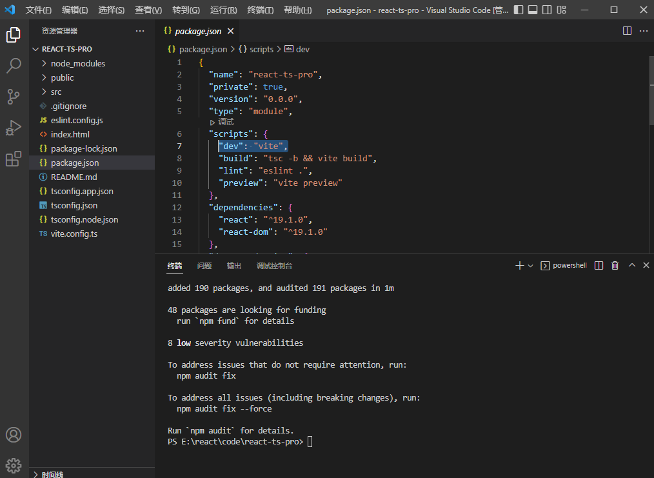Open vite.config.ts in explorer
This screenshot has width=654, height=478.
click(x=92, y=234)
